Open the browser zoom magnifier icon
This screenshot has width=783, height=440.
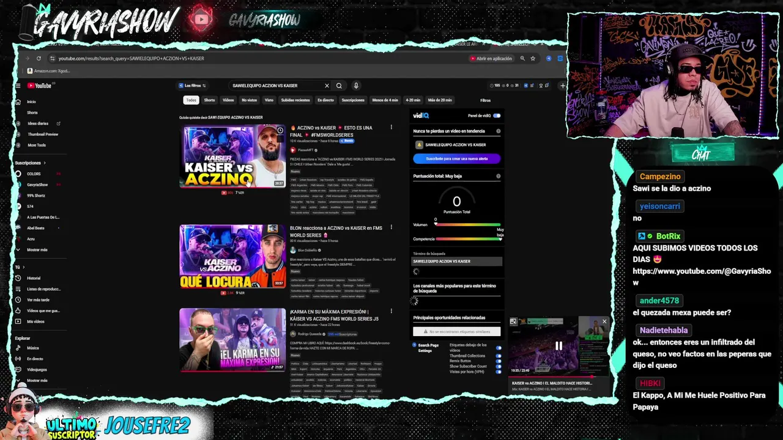[522, 58]
